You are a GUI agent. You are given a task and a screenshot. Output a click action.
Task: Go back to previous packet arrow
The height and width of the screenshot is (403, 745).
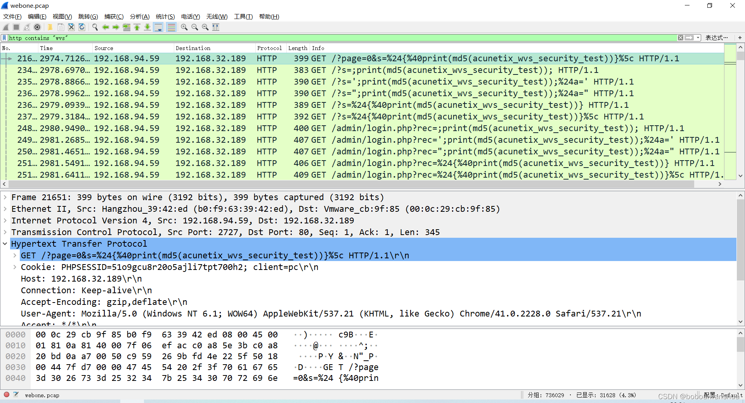pyautogui.click(x=106, y=27)
